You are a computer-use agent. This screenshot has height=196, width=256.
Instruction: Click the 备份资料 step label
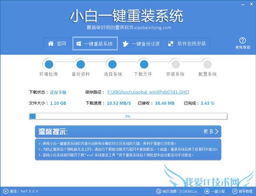click(81, 74)
